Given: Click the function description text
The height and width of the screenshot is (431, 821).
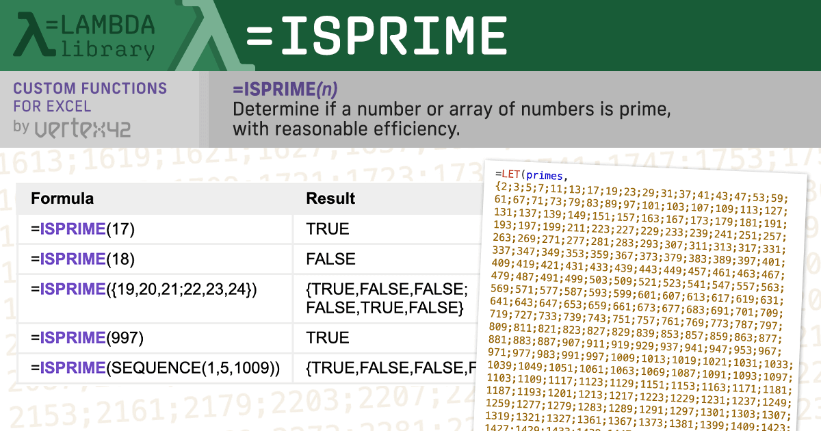Looking at the screenshot, I should 451,119.
